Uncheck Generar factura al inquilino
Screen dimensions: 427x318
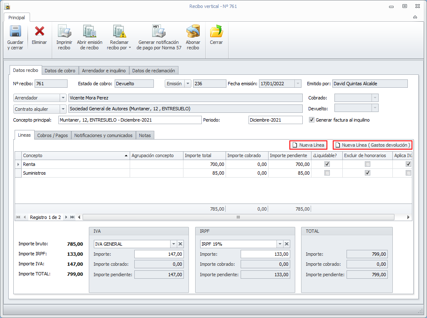311,120
